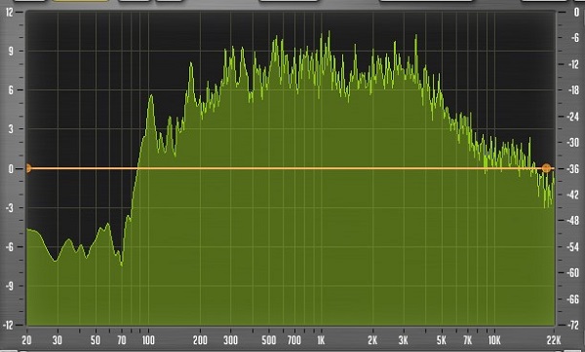Click the 300 label on frequency axis
Screen dimensions: 585x352
[230, 340]
